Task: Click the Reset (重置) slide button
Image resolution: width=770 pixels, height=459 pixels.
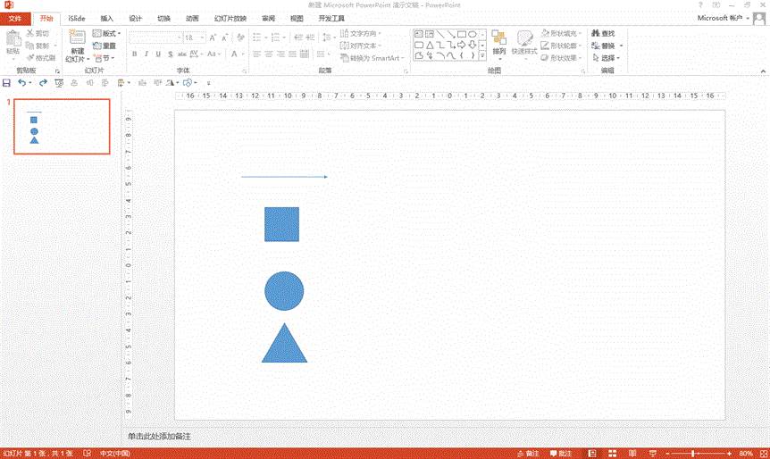Action: [x=105, y=46]
